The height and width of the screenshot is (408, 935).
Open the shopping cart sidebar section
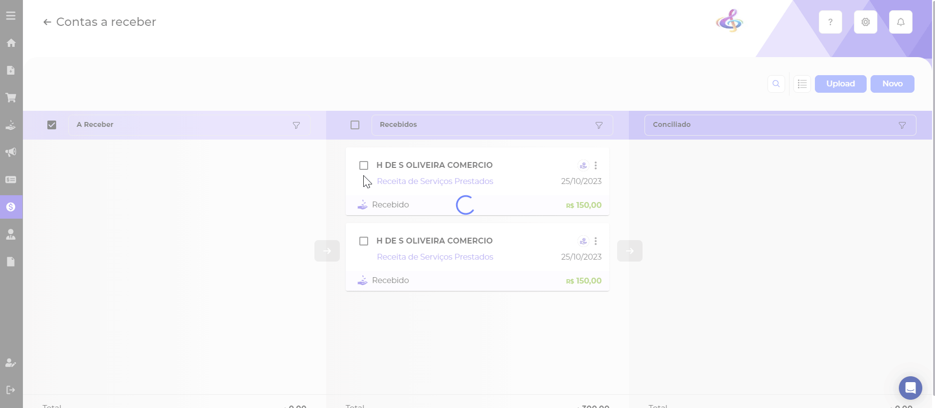coord(11,98)
